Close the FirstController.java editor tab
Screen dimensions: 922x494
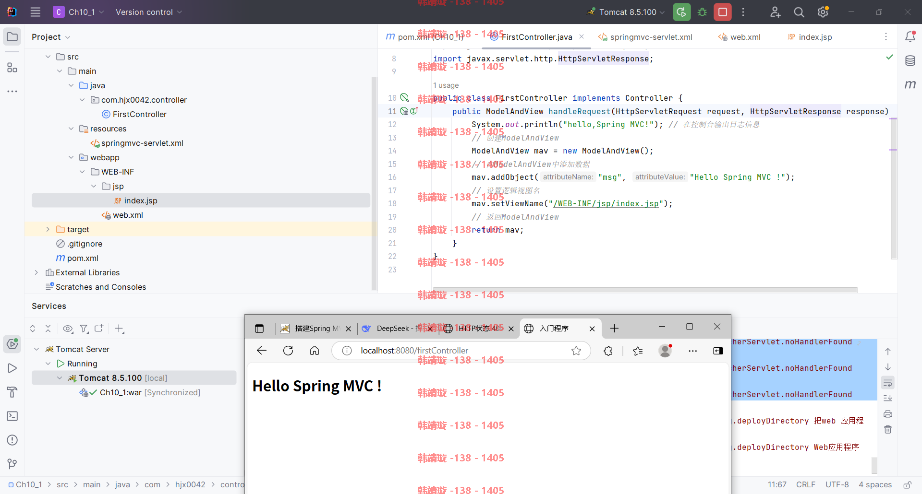[582, 36]
